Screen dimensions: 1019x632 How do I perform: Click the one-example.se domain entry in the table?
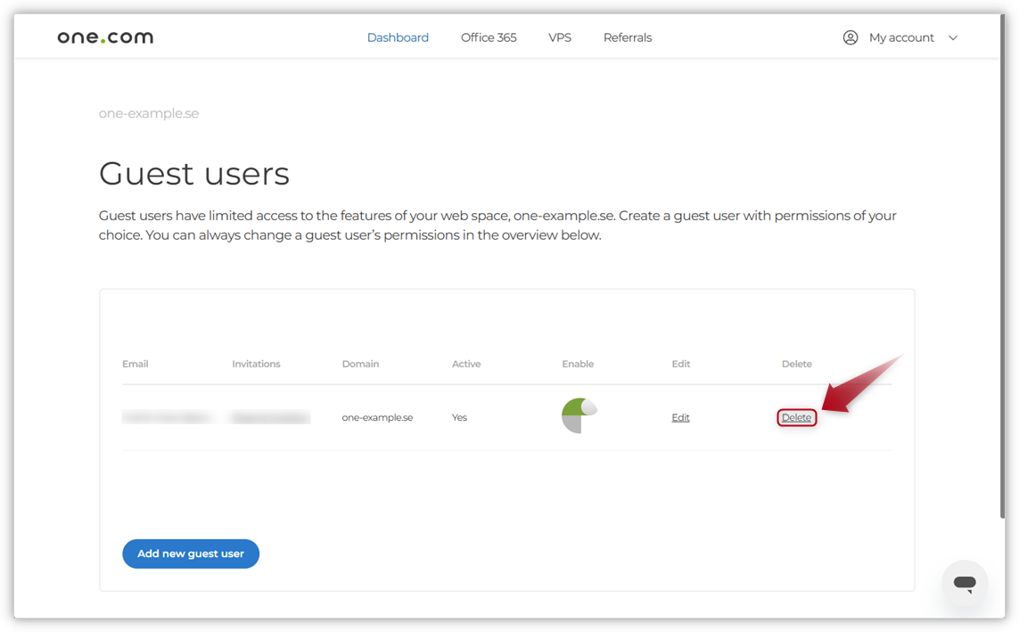point(377,416)
